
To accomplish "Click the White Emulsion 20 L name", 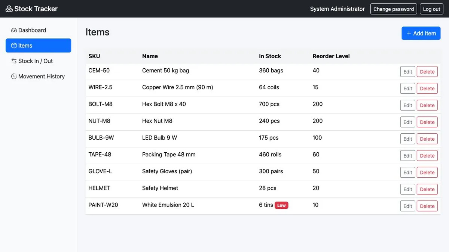I will (168, 205).
